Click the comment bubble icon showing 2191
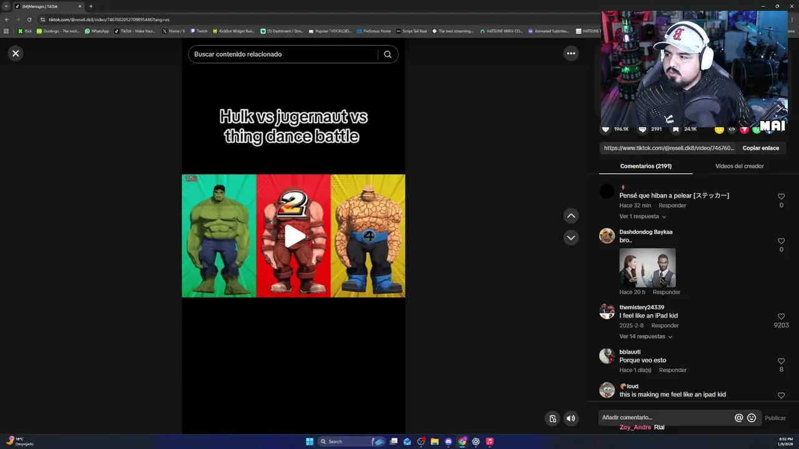Image resolution: width=799 pixels, height=449 pixels. click(x=642, y=129)
